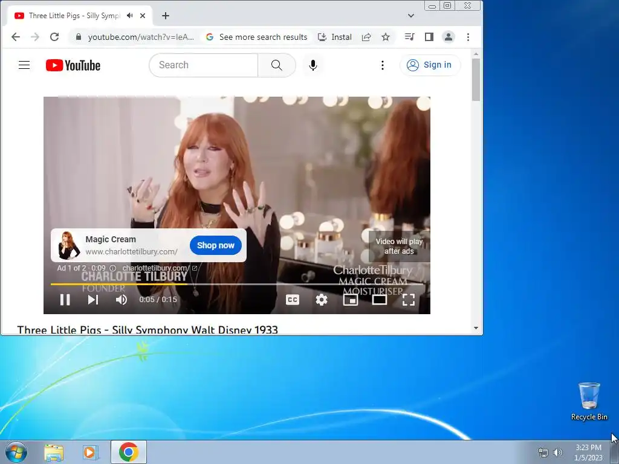Image resolution: width=619 pixels, height=464 pixels.
Task: Open Recycle Bin desktop icon
Action: [589, 401]
